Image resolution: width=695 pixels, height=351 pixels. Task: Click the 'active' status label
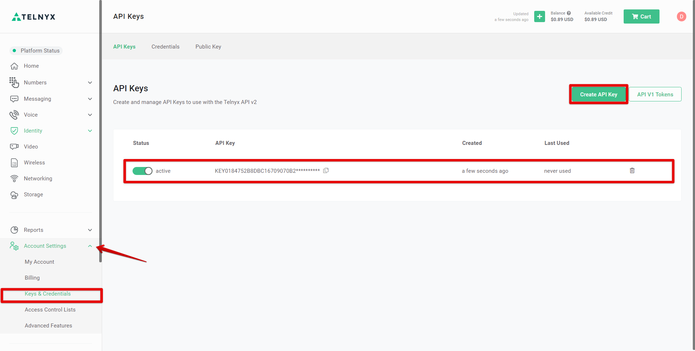click(x=163, y=171)
